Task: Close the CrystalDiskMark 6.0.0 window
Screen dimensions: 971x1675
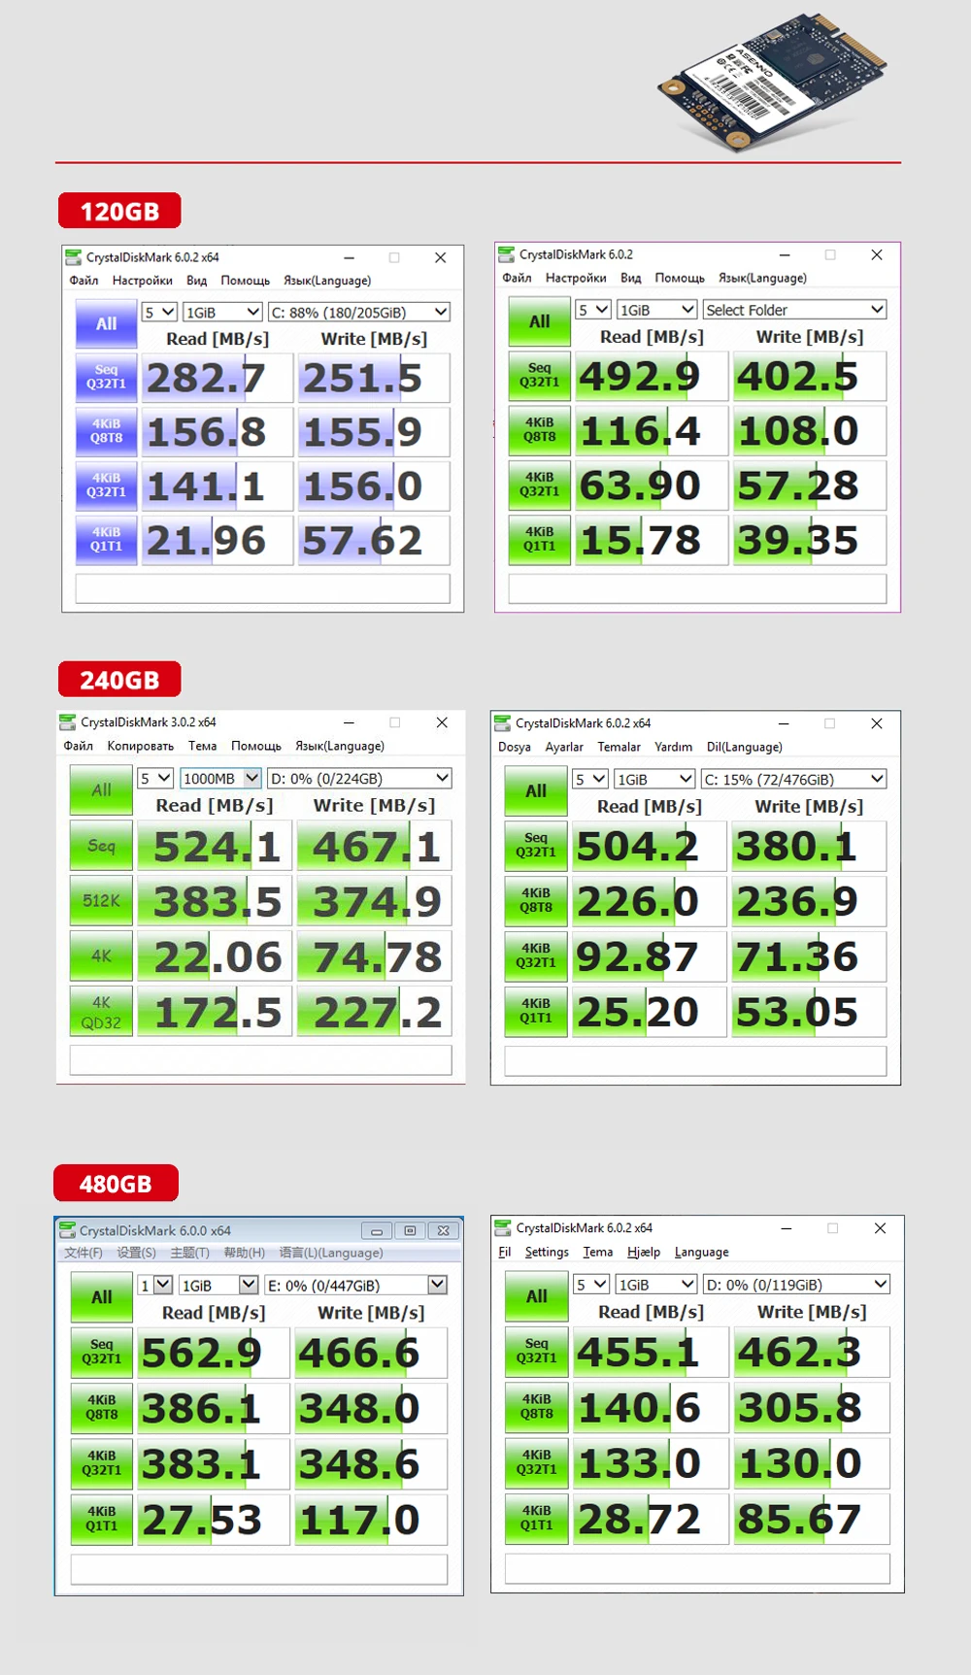Action: (443, 1230)
